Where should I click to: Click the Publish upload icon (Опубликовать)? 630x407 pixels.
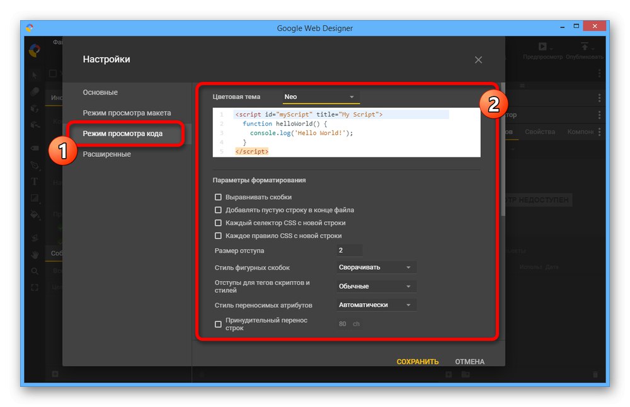pyautogui.click(x=585, y=46)
